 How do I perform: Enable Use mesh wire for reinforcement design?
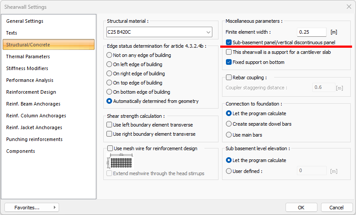point(110,148)
